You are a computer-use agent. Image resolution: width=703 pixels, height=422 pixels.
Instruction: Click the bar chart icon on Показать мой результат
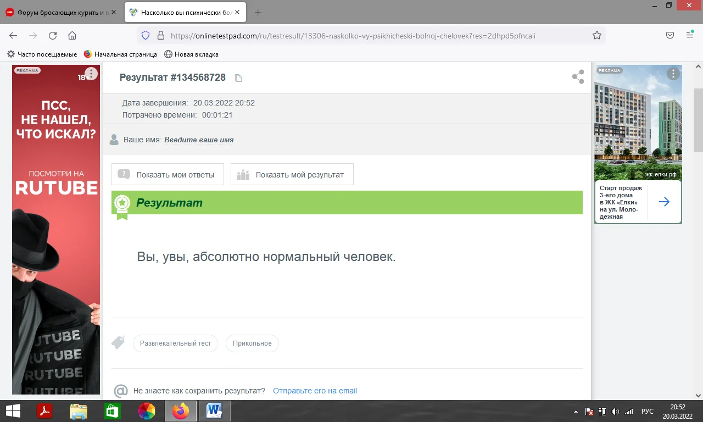(242, 174)
